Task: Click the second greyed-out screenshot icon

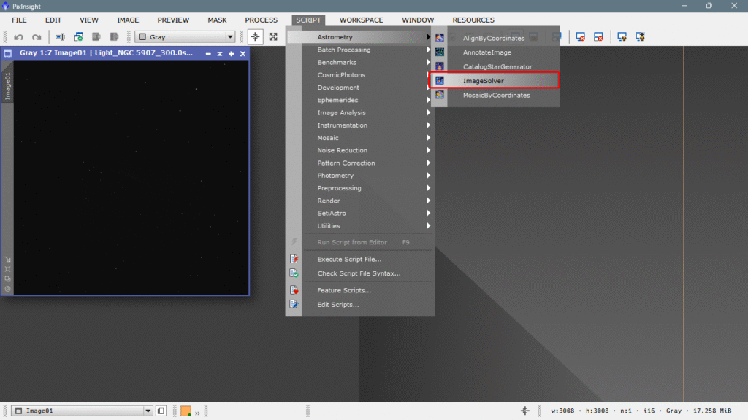Action: pos(114,36)
